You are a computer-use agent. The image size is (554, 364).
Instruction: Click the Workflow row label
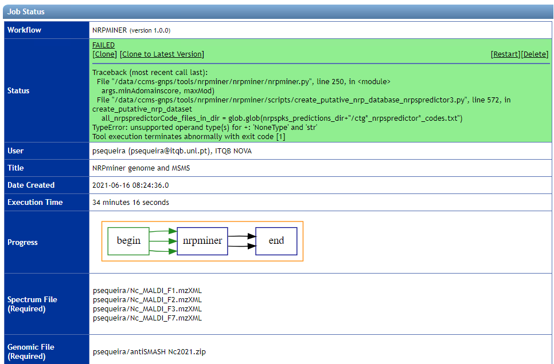pyautogui.click(x=25, y=30)
